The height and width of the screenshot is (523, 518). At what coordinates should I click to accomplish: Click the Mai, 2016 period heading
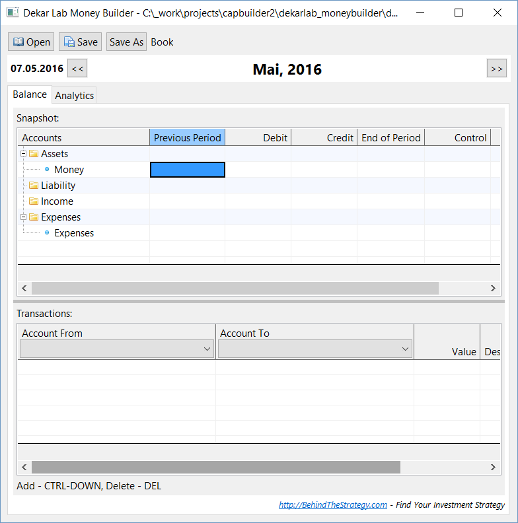pyautogui.click(x=287, y=69)
